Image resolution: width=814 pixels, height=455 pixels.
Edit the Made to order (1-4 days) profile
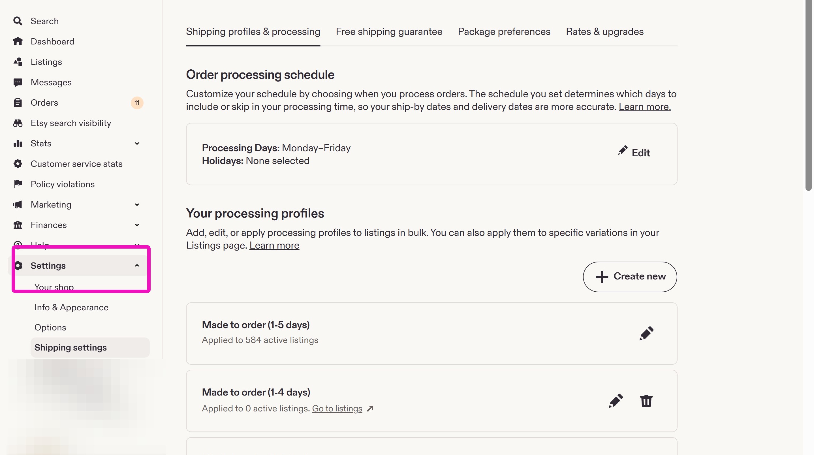coord(616,401)
